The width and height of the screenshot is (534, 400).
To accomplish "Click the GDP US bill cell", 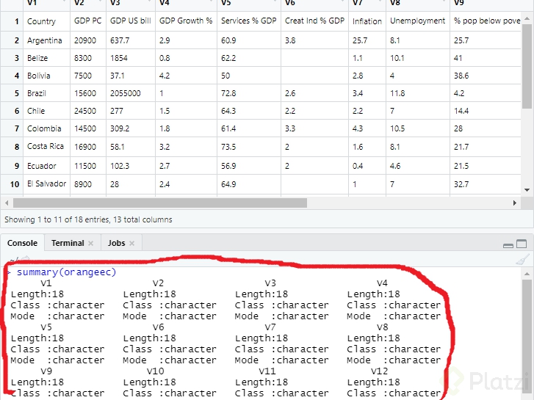I will click(x=131, y=21).
